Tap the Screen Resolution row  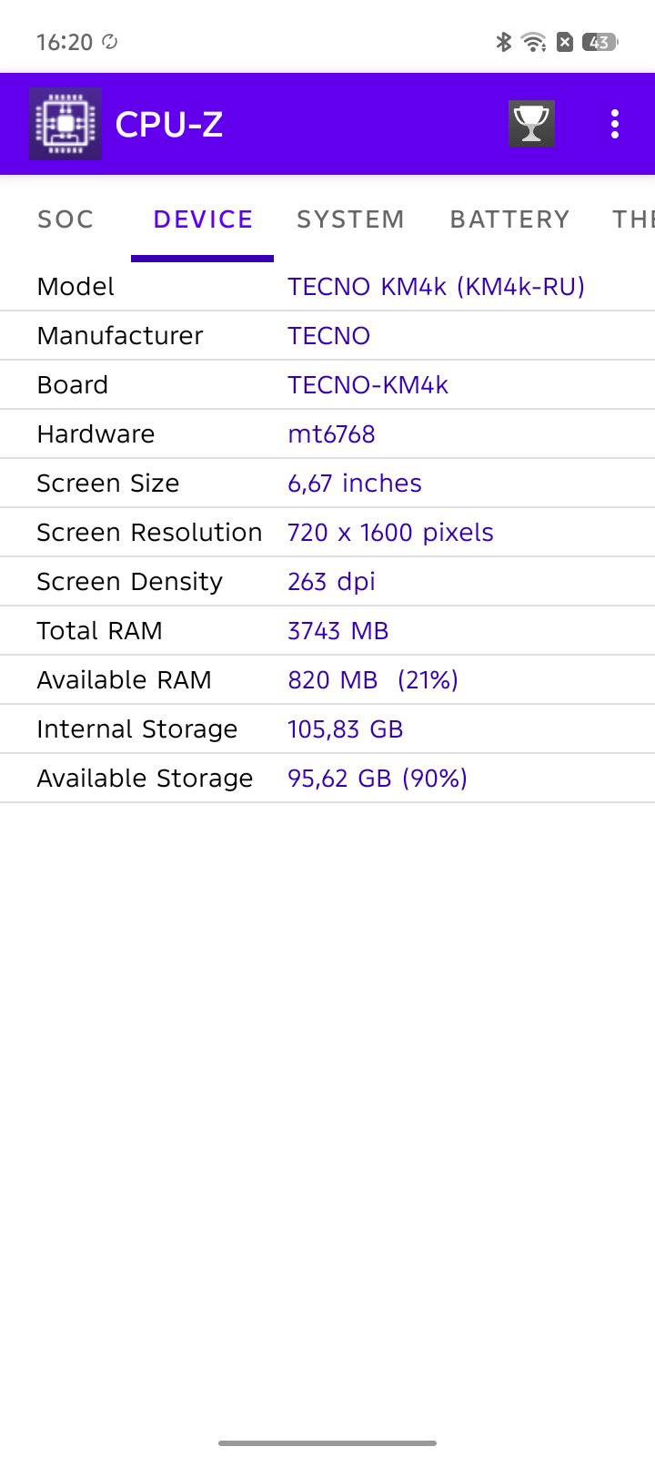tap(327, 533)
